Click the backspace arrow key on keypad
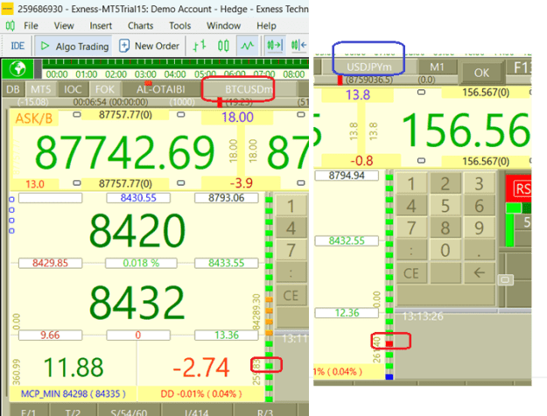 click(480, 272)
